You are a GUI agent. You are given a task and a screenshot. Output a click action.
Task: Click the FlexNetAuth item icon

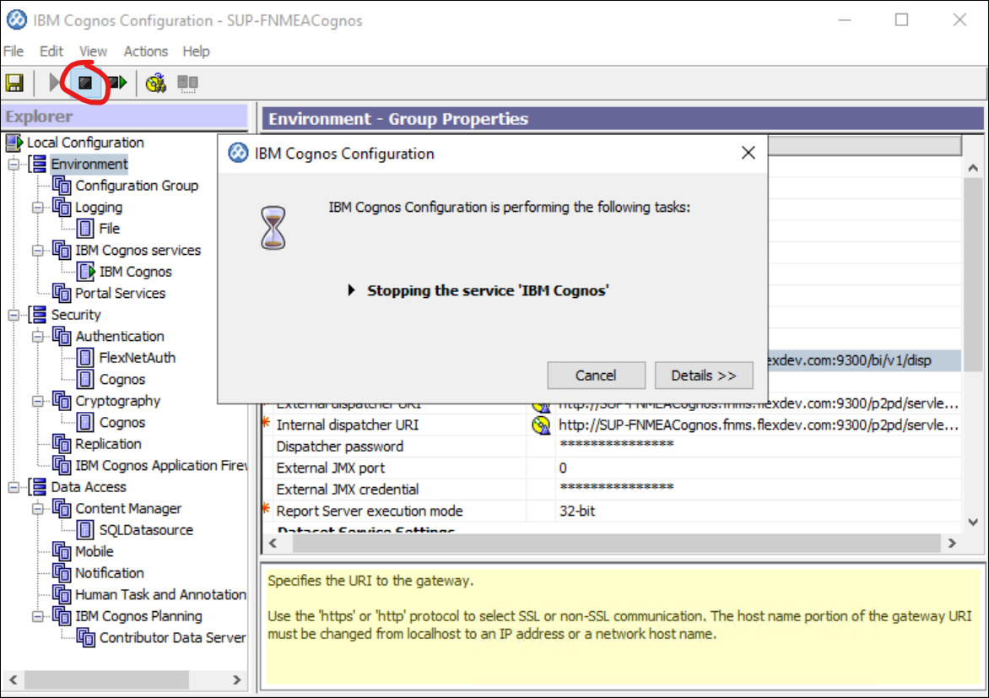86,358
